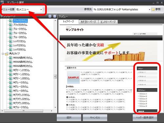The image size is (164, 123).
Task: Click the globe icon beside レッド|3カラム
Action: pos(10,49)
